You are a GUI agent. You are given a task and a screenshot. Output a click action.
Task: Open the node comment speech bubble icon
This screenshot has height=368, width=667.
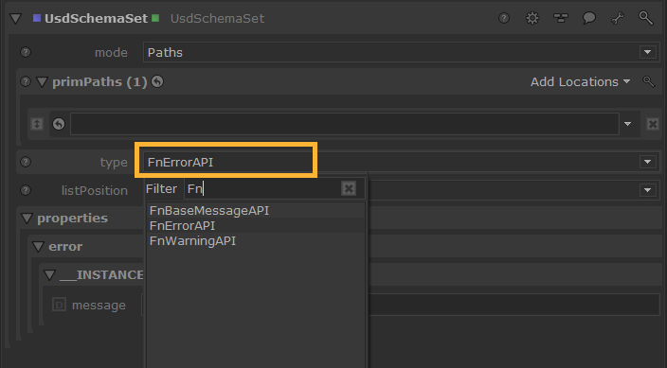[x=588, y=18]
